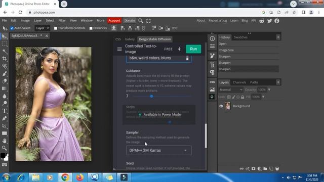Select the Rectangle shape tool
324x182 pixels.
5,133
